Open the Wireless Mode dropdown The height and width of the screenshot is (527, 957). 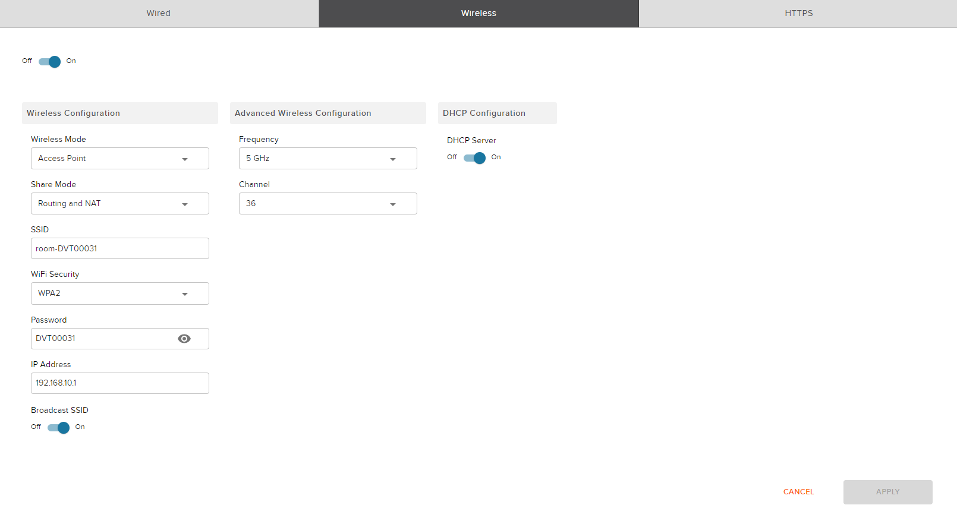pos(119,159)
